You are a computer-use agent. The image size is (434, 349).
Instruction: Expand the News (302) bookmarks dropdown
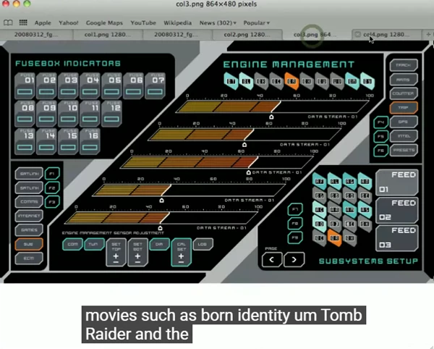(218, 22)
